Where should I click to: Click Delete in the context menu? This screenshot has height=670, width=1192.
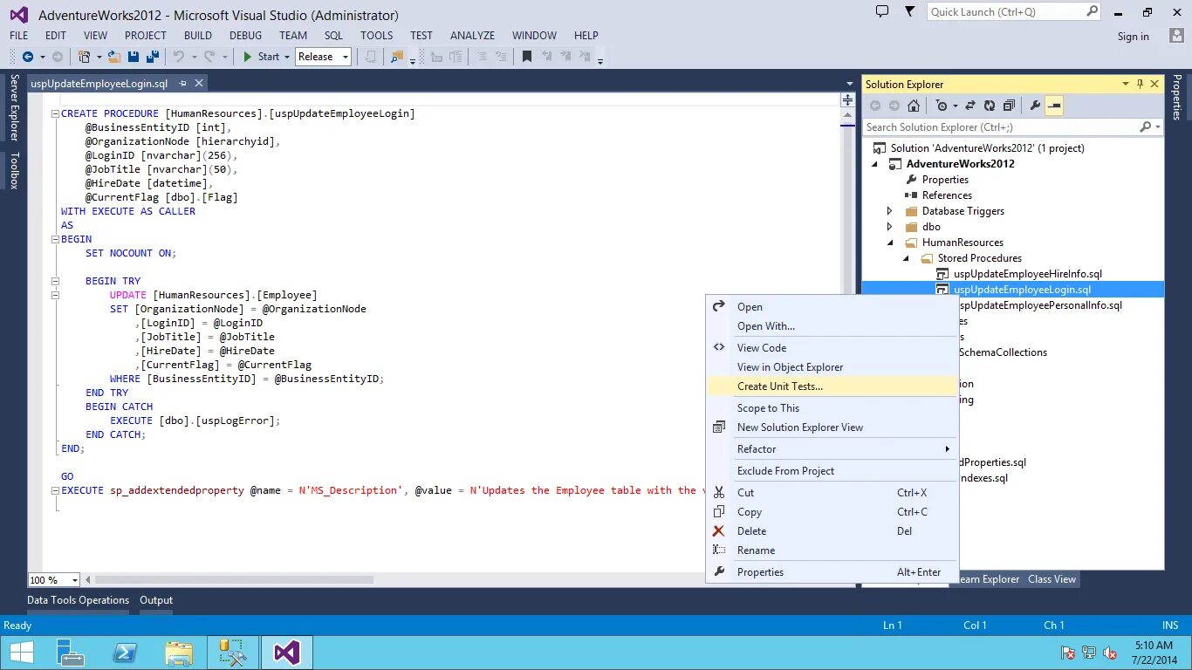pos(832,531)
